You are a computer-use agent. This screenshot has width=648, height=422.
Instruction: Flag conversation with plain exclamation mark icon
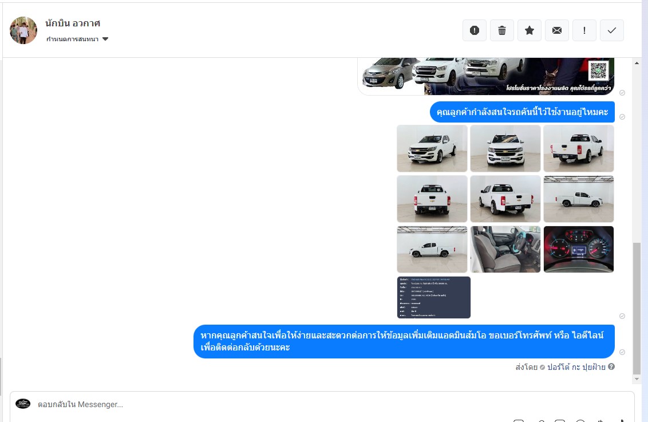[584, 30]
